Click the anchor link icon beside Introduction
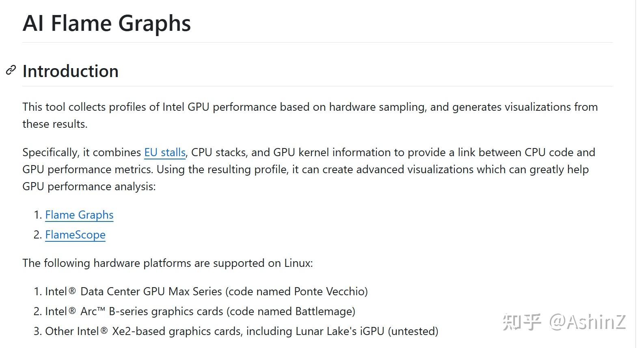The height and width of the screenshot is (348, 642). pos(11,71)
